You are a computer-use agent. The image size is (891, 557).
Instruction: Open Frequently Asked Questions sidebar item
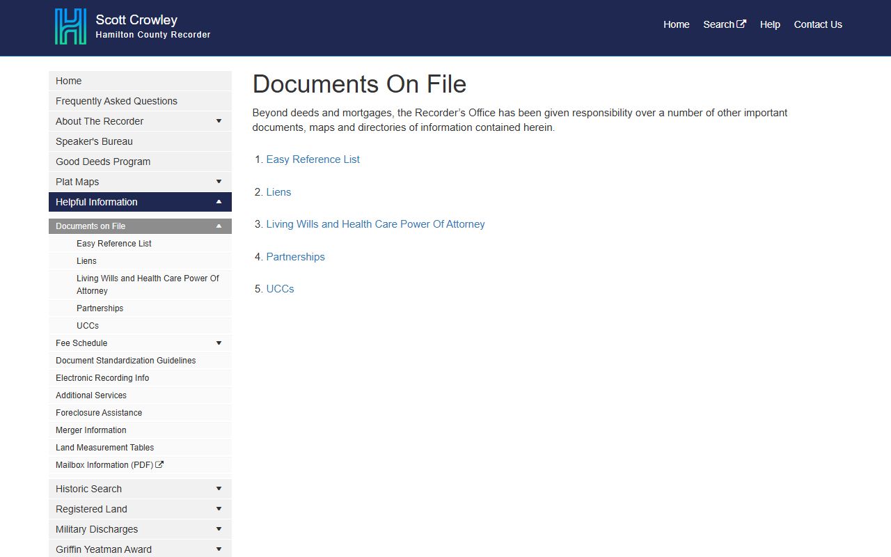(x=140, y=101)
